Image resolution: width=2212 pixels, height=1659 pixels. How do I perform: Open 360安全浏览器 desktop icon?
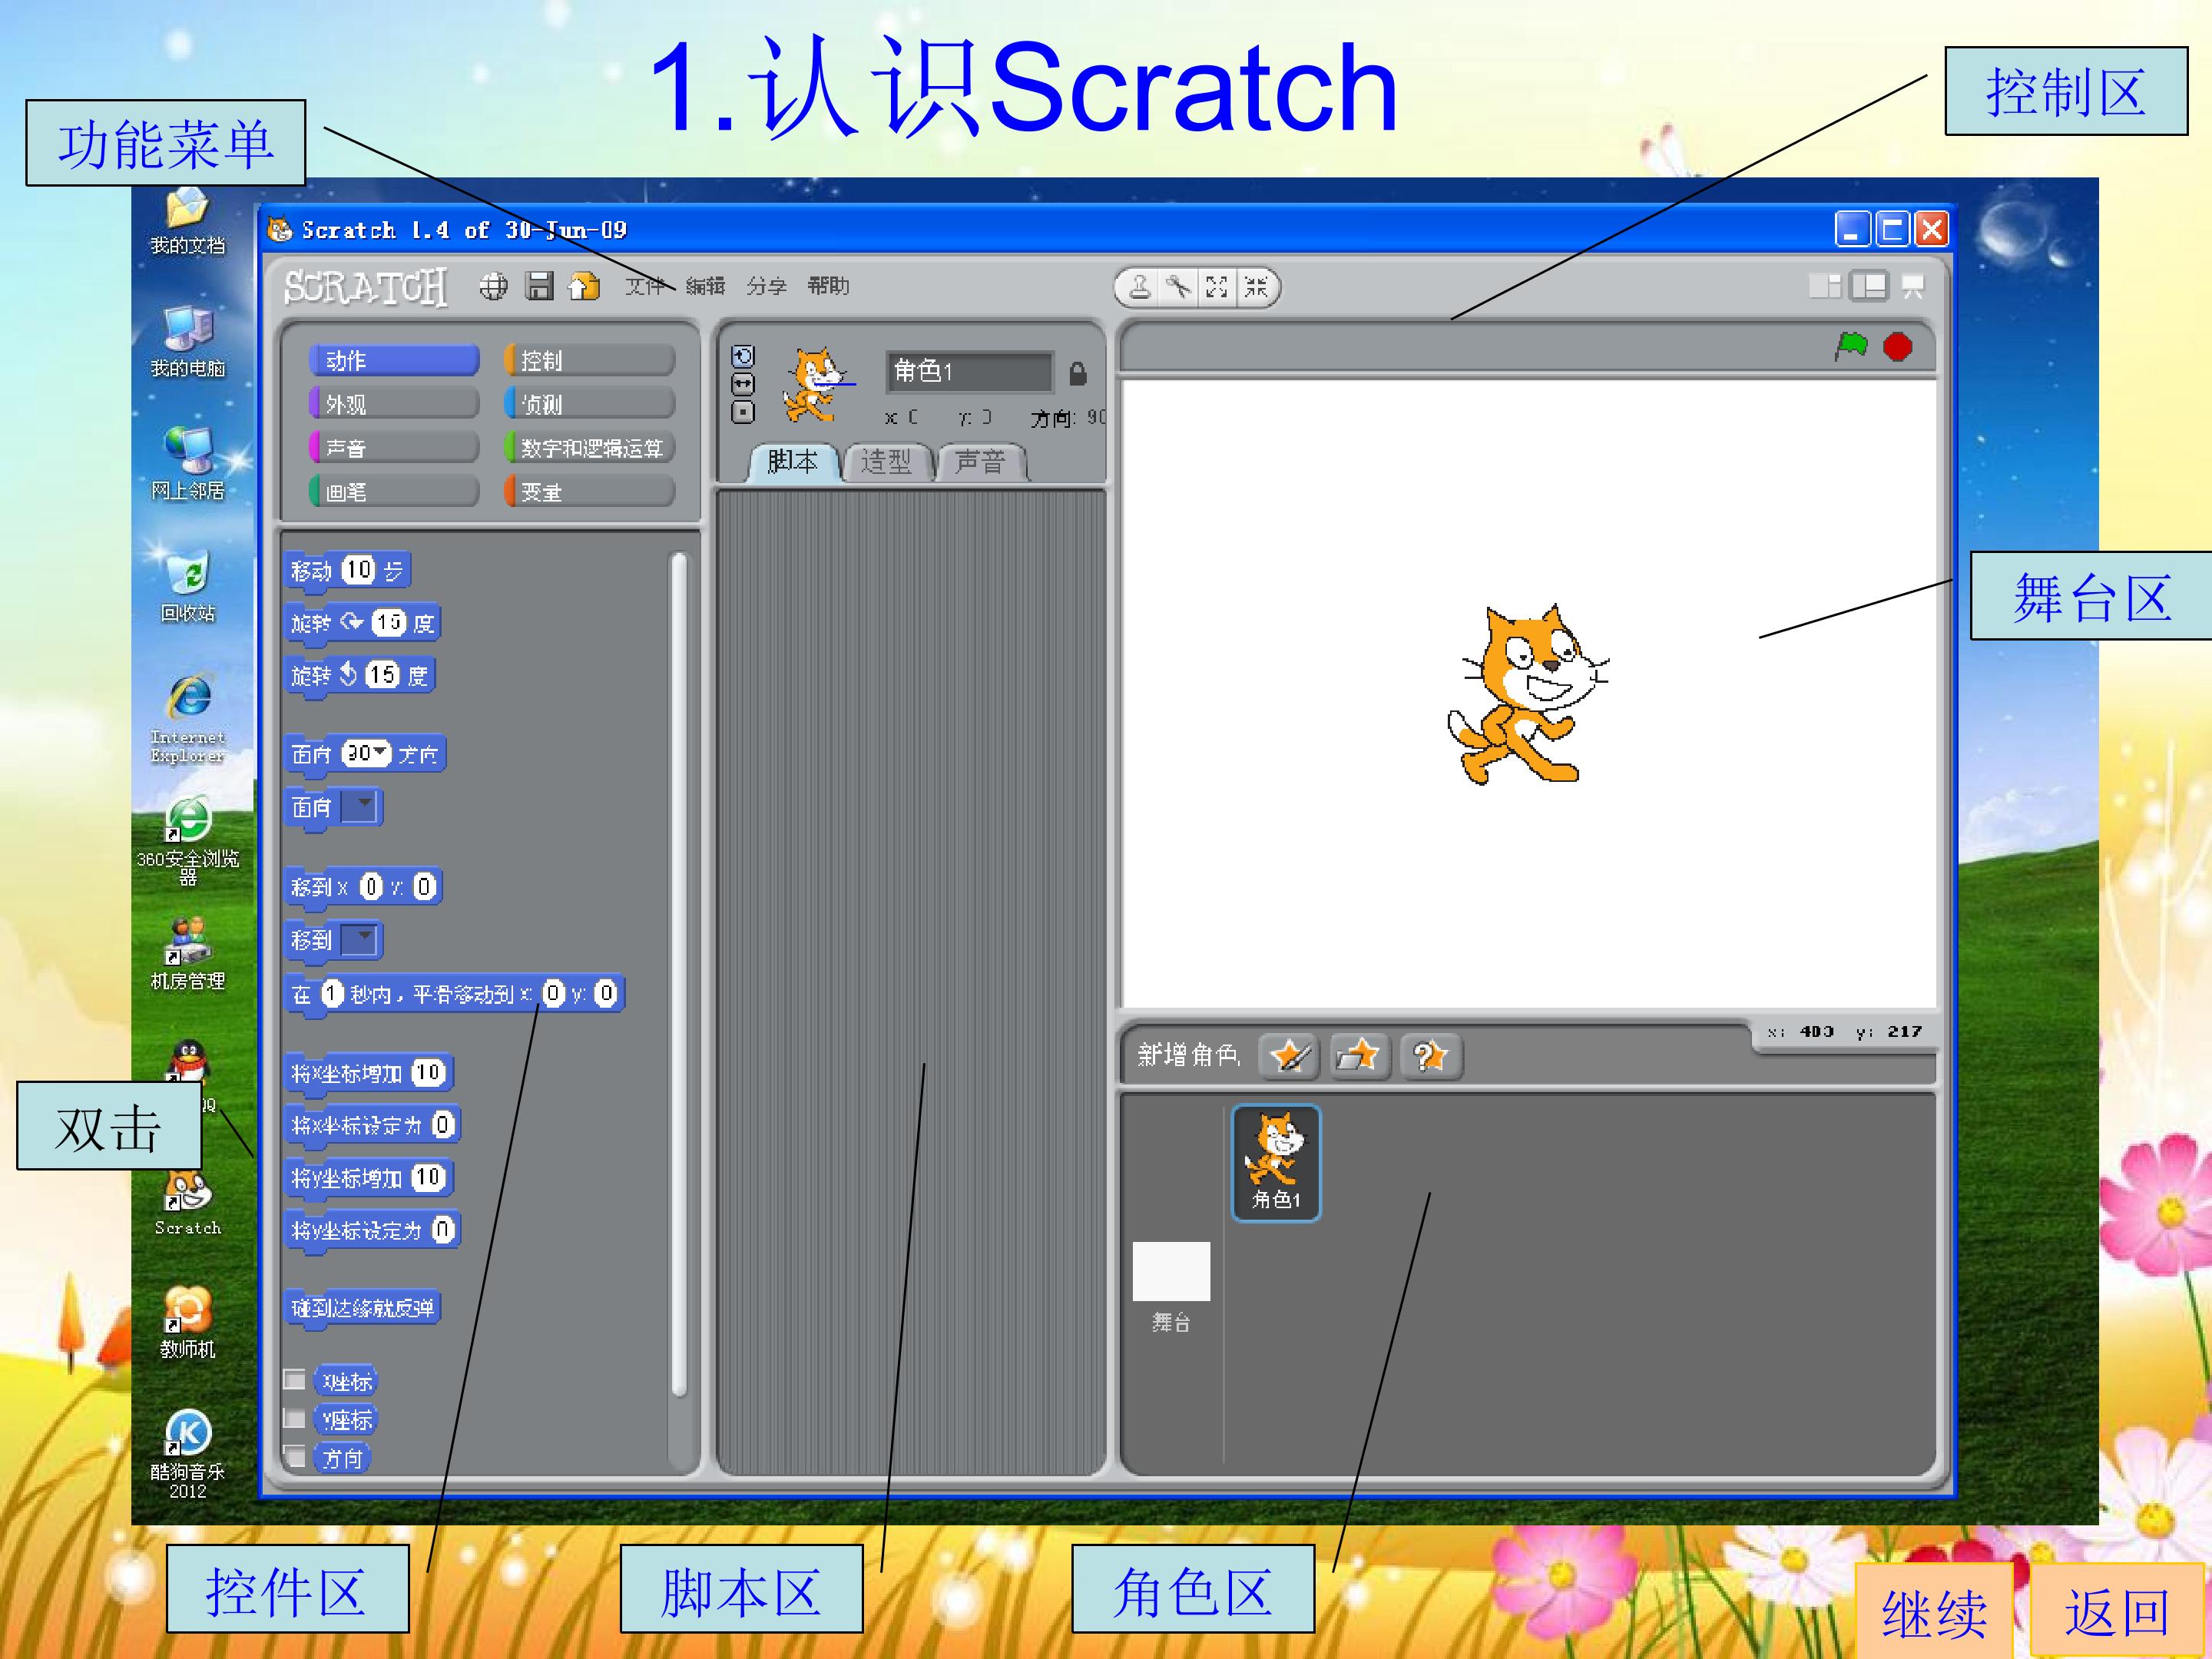[x=187, y=842]
